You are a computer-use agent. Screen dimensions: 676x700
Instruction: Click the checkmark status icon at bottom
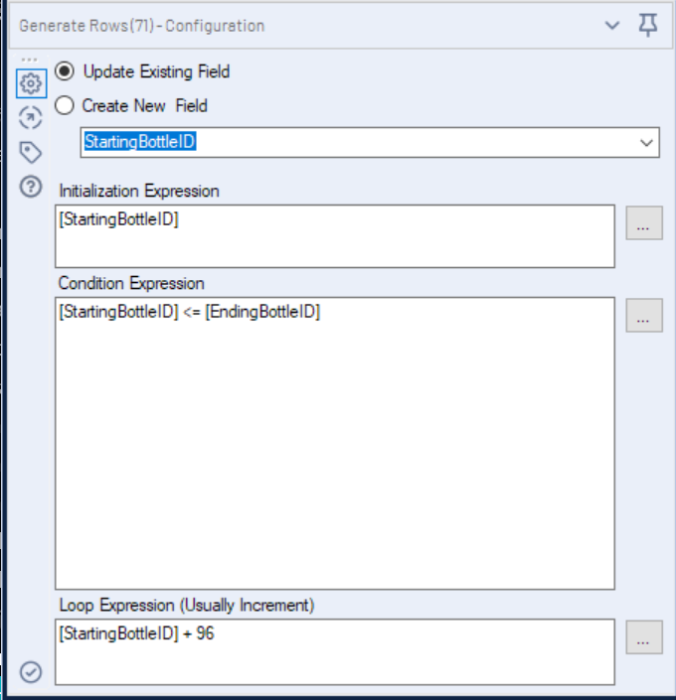click(x=31, y=672)
